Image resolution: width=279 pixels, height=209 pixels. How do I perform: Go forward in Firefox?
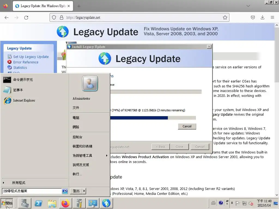tap(16, 17)
